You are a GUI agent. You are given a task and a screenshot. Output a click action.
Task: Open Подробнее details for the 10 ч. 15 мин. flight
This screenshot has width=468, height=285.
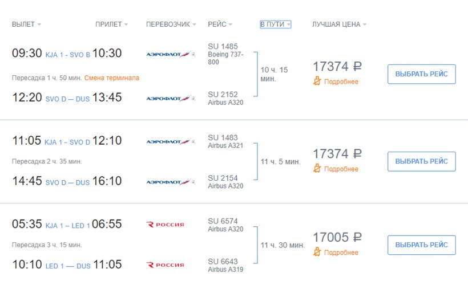341,82
